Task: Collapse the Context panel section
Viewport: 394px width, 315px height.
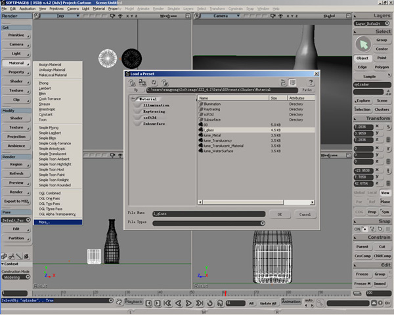Action: tap(3, 264)
